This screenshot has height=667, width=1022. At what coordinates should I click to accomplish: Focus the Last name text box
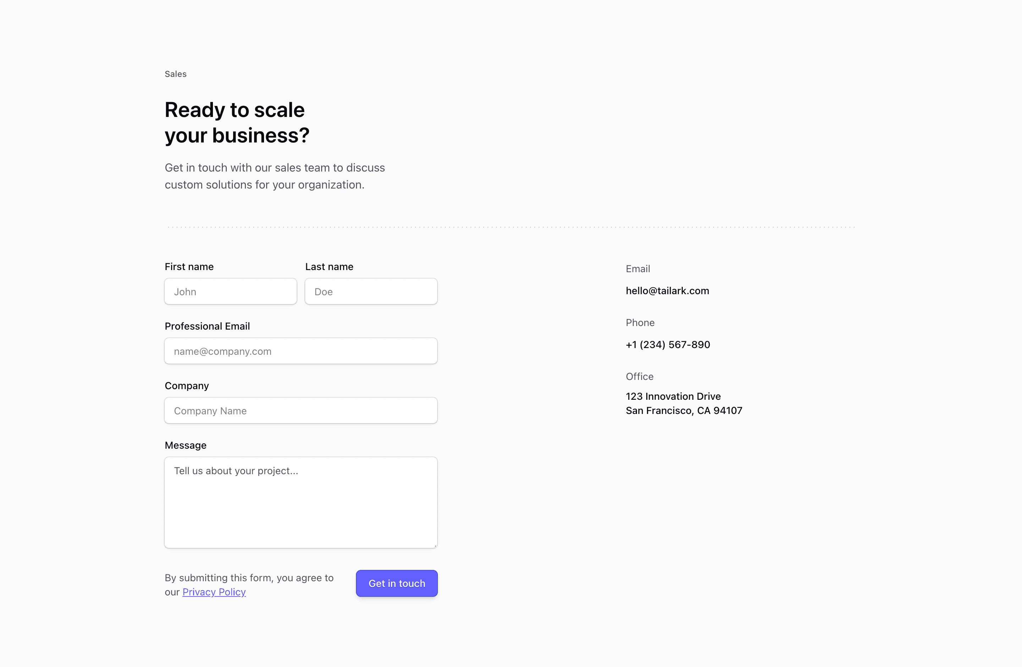(371, 292)
